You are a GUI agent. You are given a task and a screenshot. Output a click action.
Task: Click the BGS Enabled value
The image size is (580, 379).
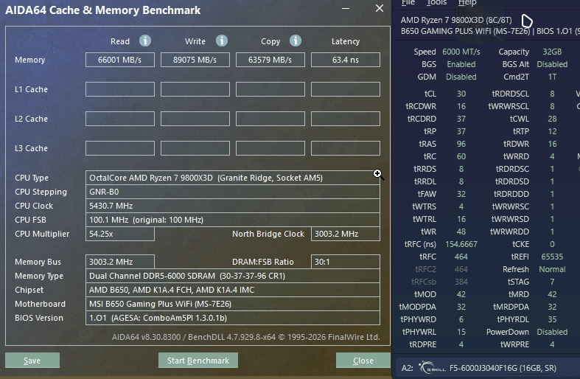pyautogui.click(x=461, y=64)
